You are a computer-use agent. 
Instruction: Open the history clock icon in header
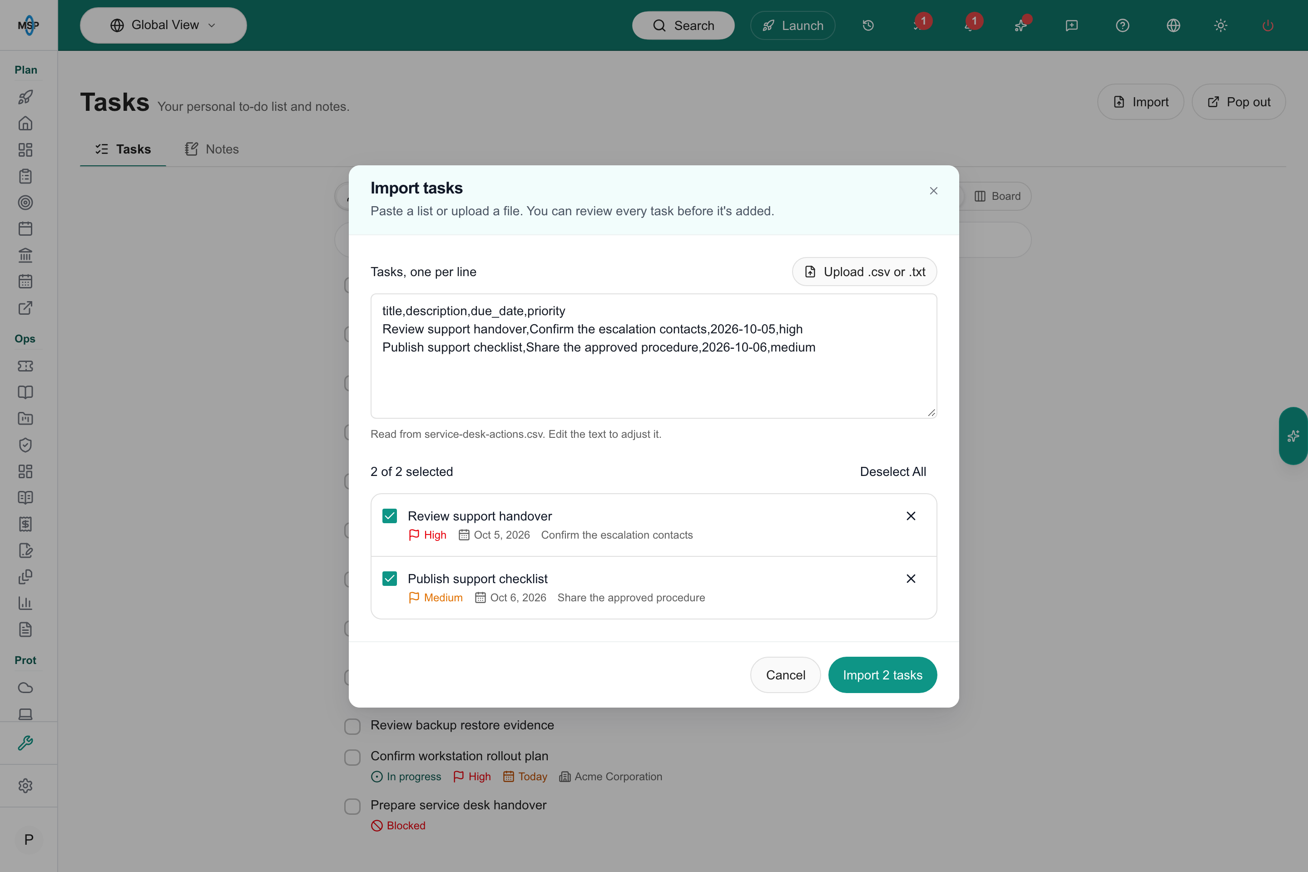868,25
